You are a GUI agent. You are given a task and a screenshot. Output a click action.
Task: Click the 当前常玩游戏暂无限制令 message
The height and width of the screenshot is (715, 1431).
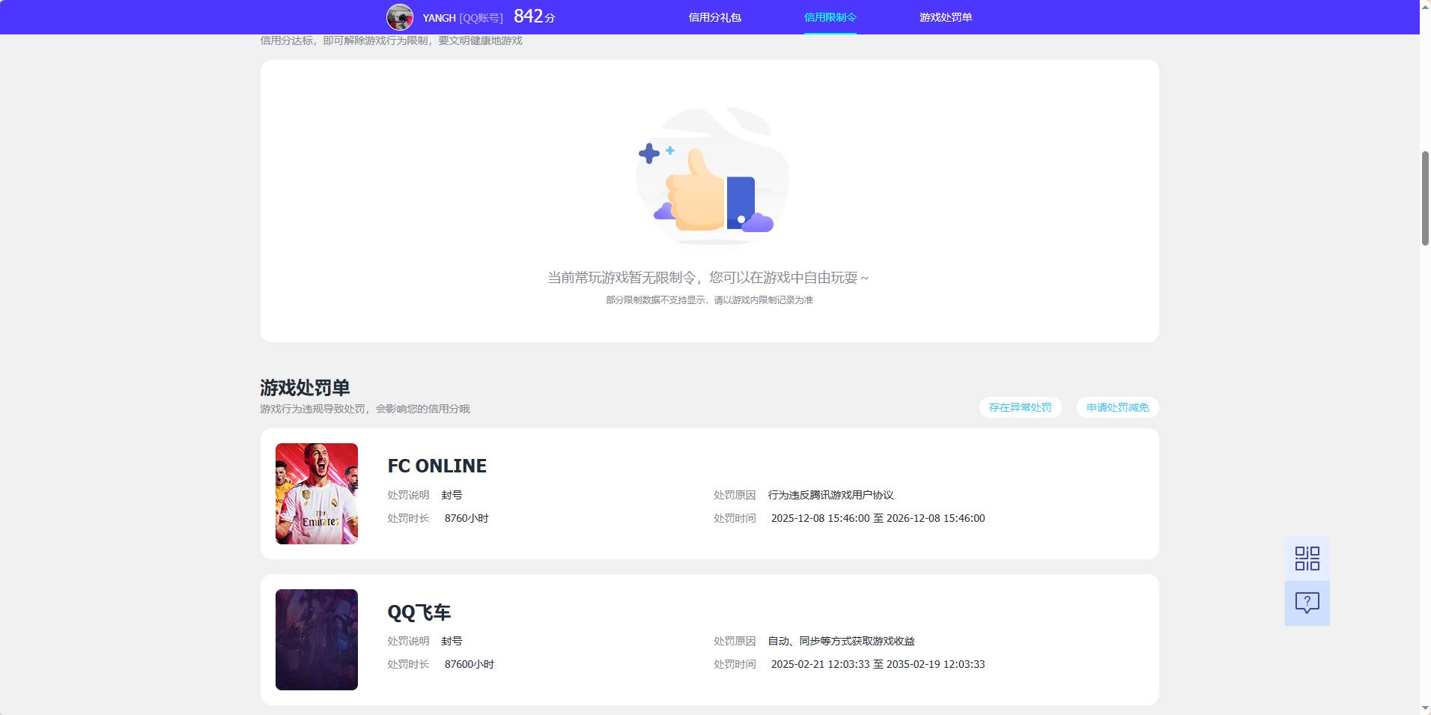708,278
